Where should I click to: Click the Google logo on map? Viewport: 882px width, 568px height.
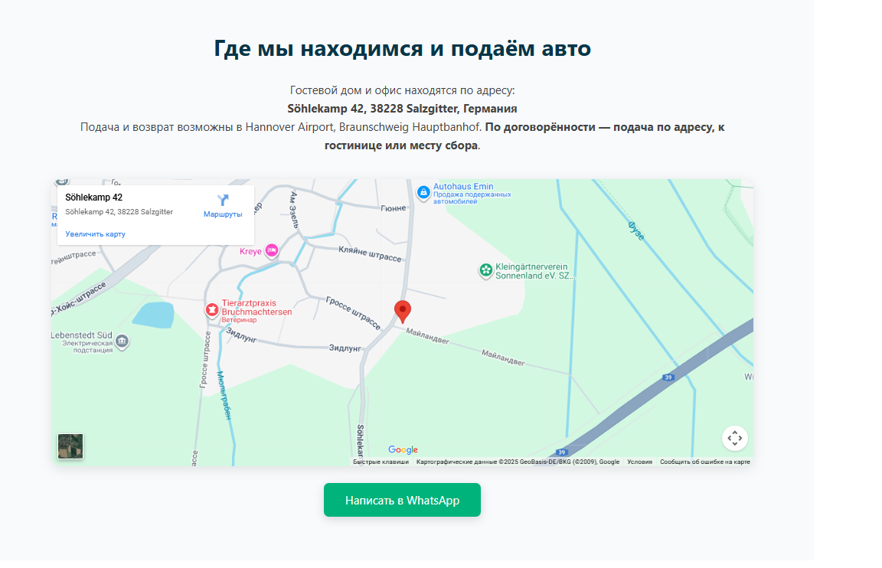tap(403, 450)
